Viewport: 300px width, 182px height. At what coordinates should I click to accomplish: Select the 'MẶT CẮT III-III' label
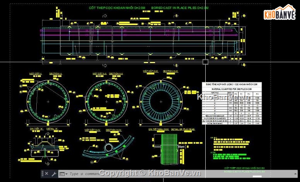tap(150, 71)
